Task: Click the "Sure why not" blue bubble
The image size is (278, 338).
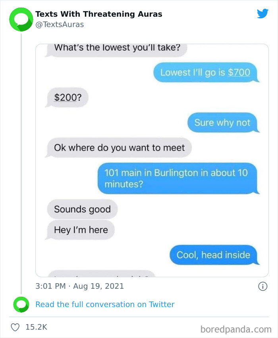Action: point(222,123)
